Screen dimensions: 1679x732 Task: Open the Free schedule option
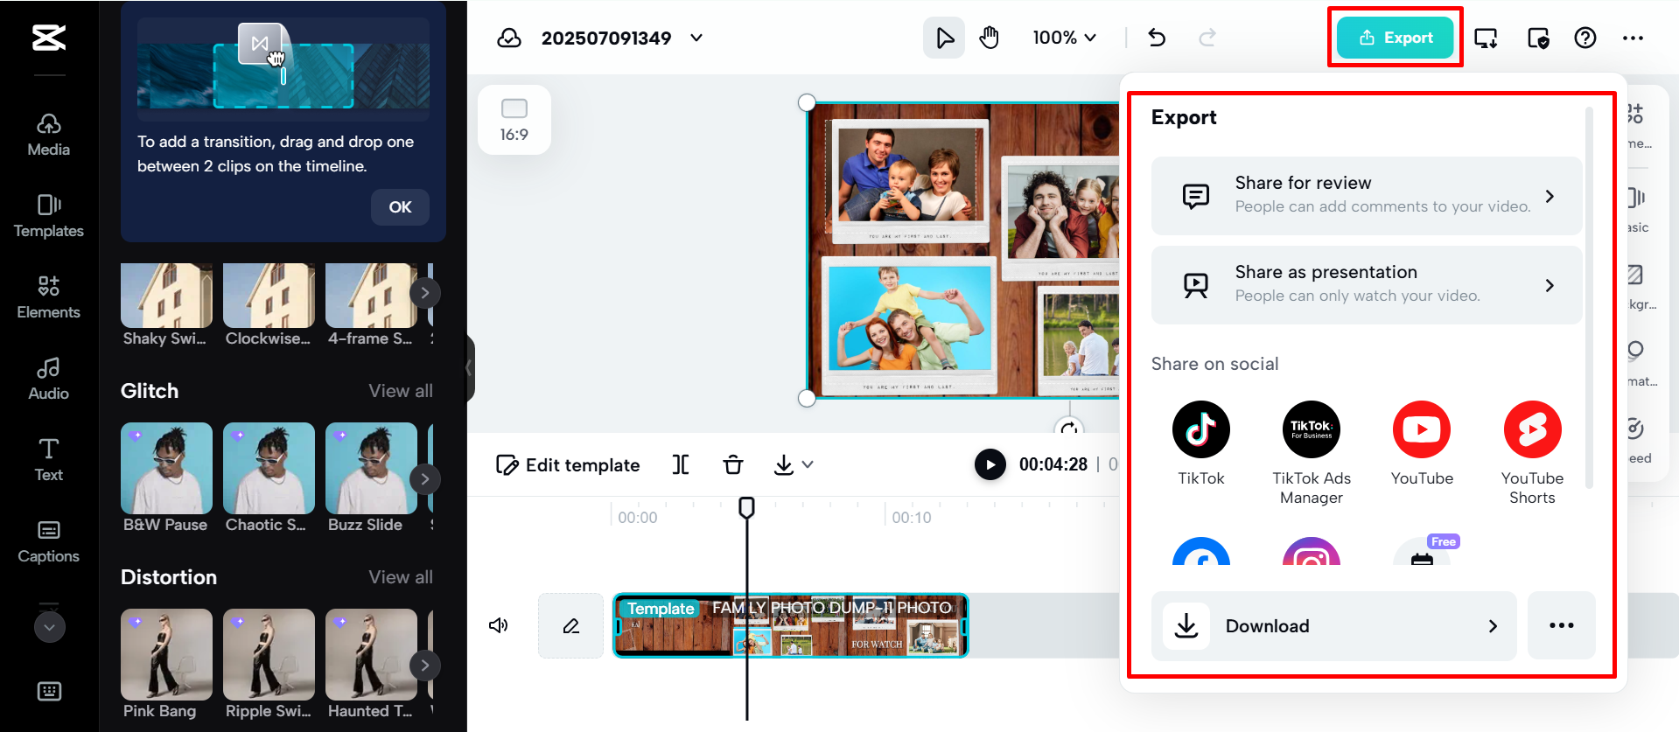click(x=1424, y=551)
